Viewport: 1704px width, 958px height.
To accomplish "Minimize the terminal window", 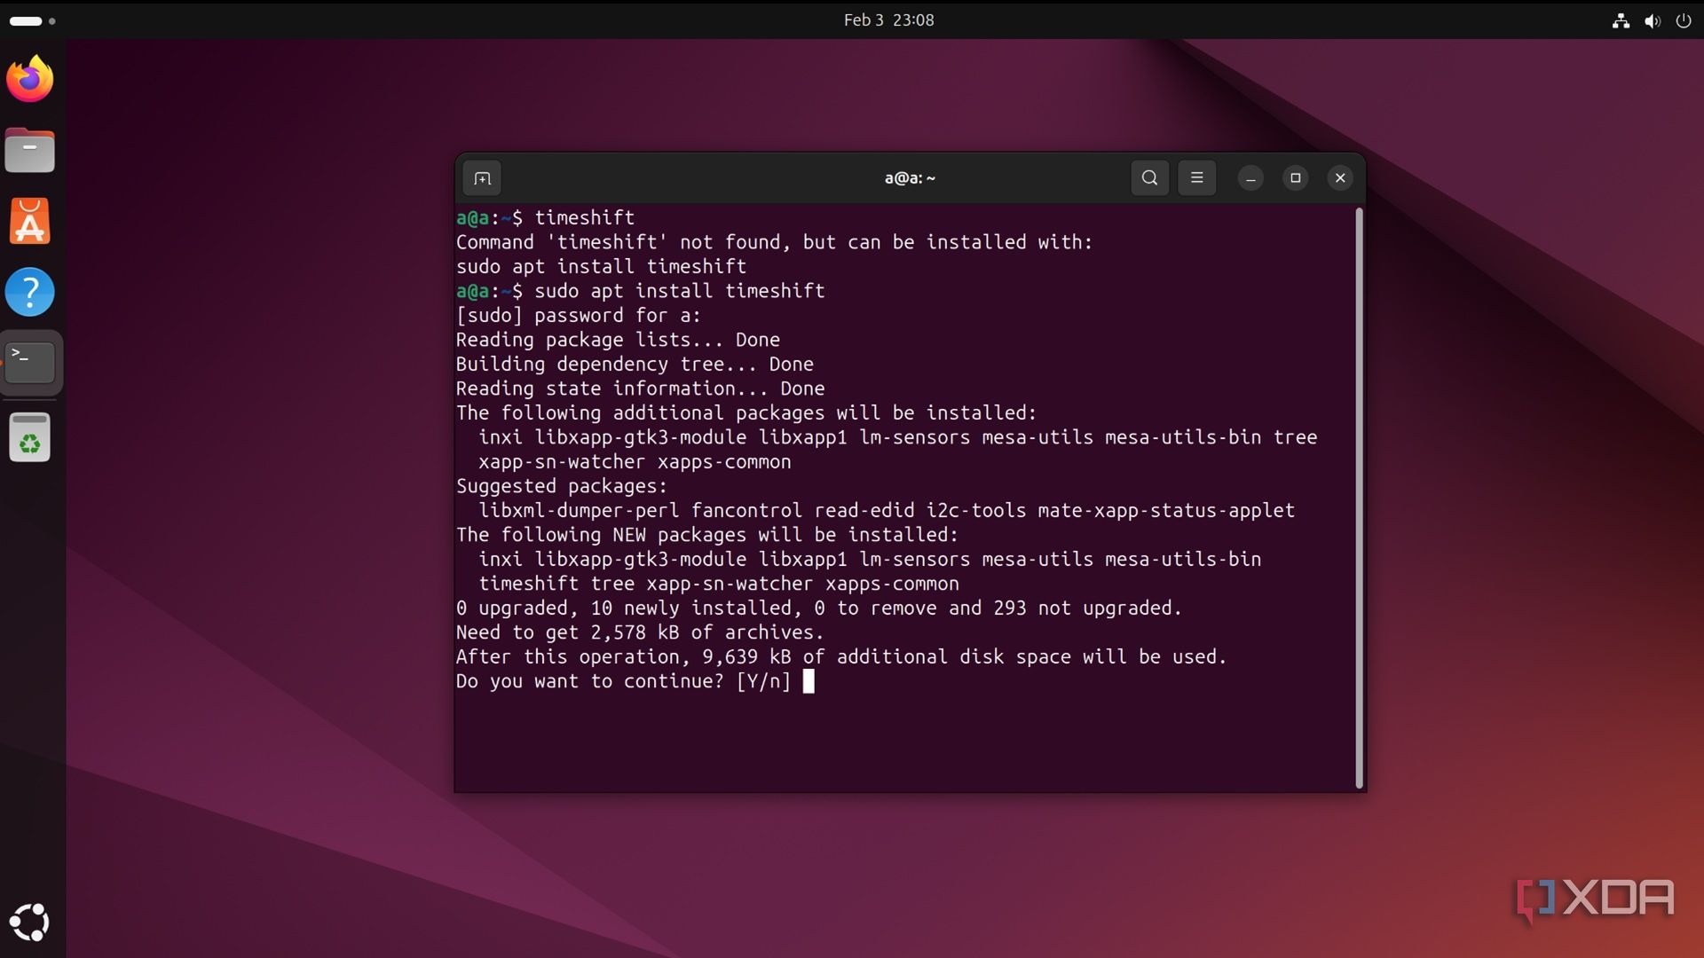I will pyautogui.click(x=1250, y=178).
